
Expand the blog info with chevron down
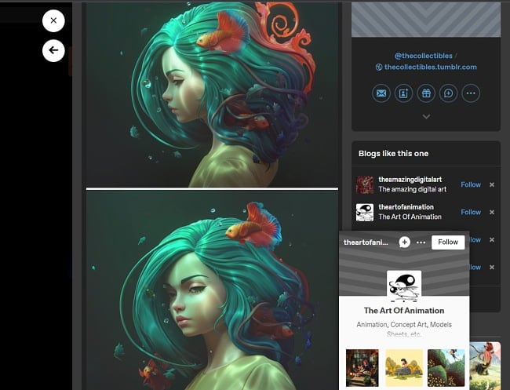pos(426,116)
